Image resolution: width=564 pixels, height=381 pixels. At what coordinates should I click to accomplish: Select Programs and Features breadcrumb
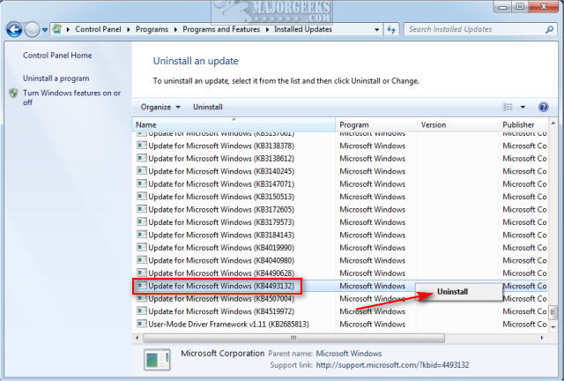[221, 29]
